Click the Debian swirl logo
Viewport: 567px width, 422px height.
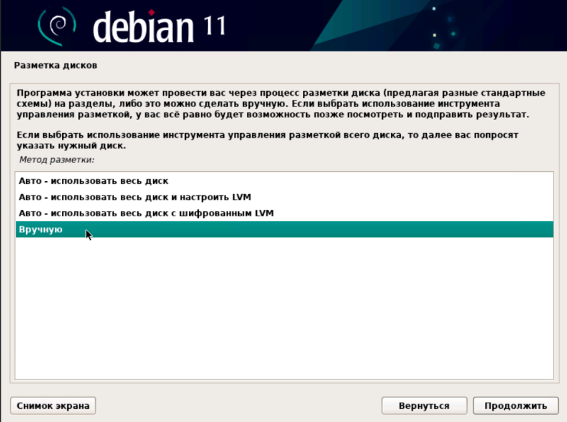(57, 27)
